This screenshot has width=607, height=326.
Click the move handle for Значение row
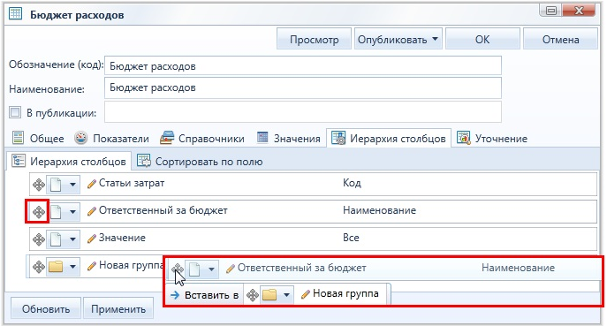point(39,239)
